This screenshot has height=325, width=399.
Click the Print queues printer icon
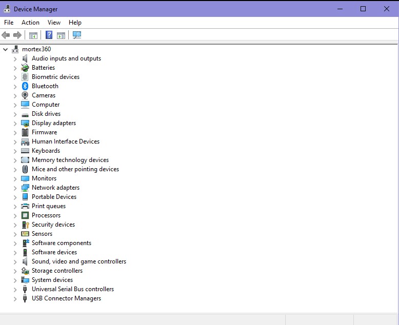click(x=25, y=206)
